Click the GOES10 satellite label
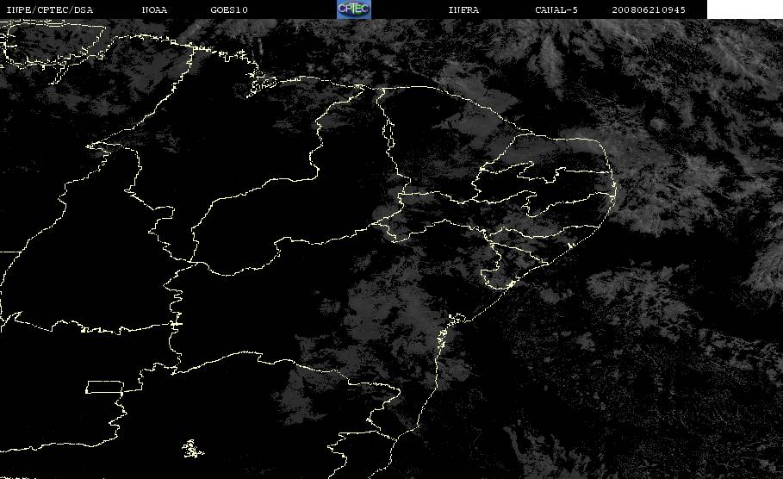Screen dimensions: 783x479 pyautogui.click(x=229, y=10)
